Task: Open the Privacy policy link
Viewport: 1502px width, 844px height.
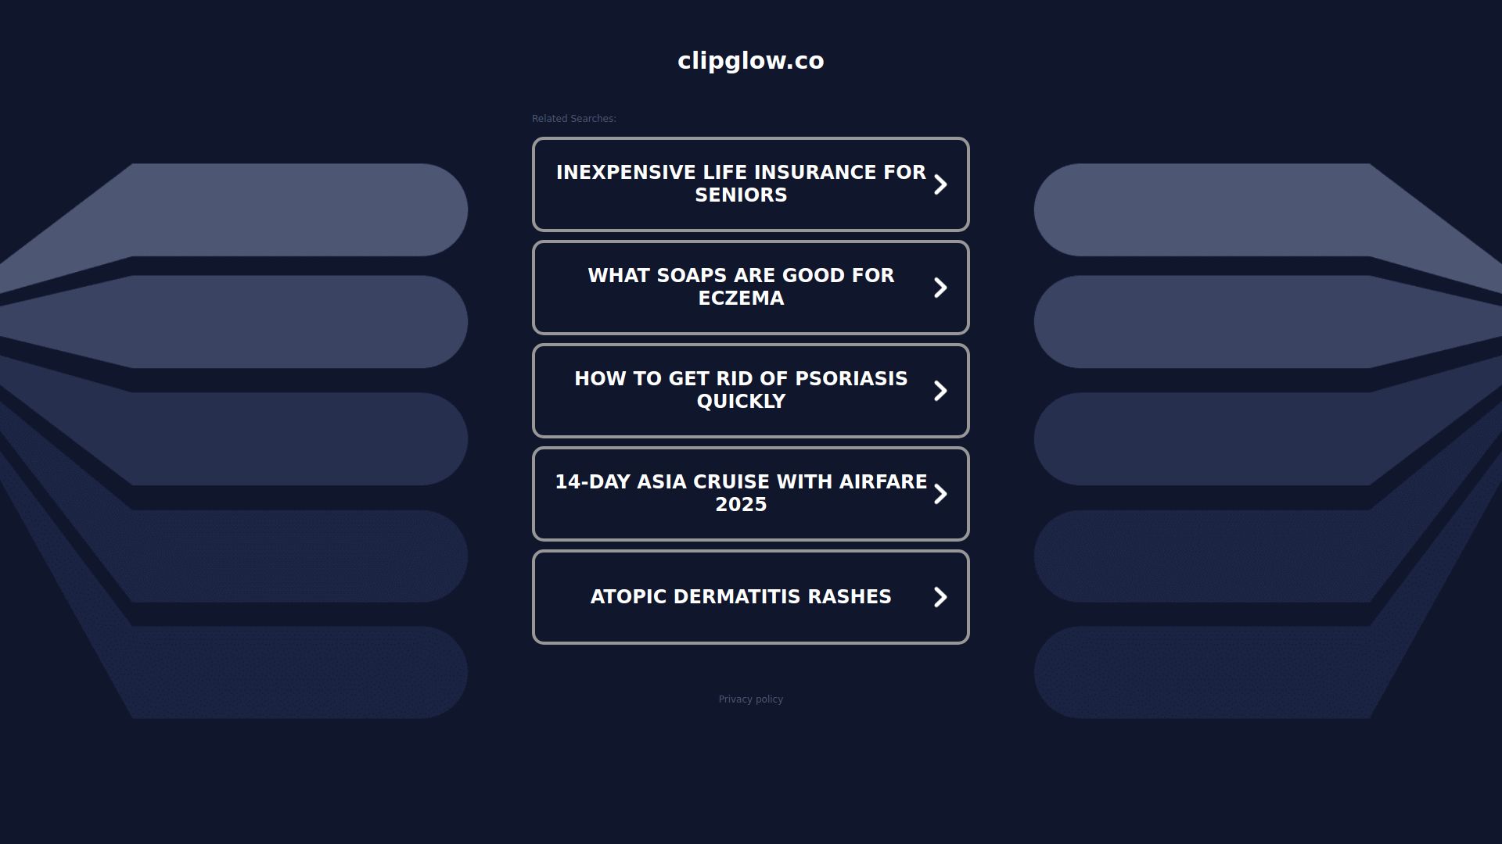Action: pos(750,699)
